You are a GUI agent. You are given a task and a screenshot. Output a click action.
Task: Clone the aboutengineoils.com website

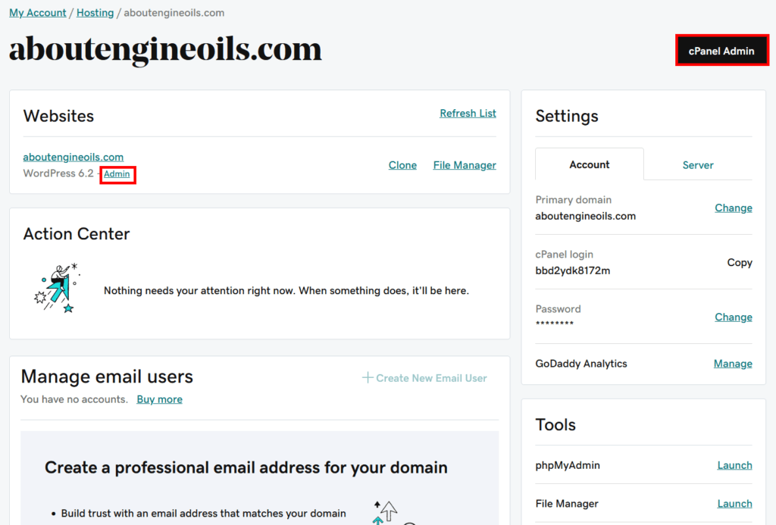402,165
